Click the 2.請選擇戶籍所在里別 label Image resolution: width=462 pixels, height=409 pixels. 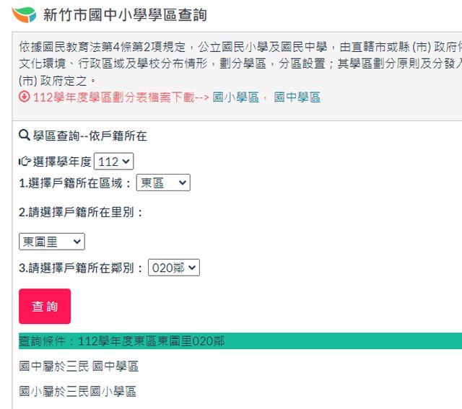81,212
